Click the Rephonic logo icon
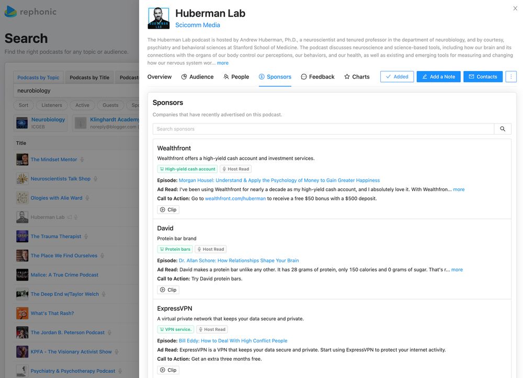This screenshot has width=523, height=378. (x=10, y=12)
